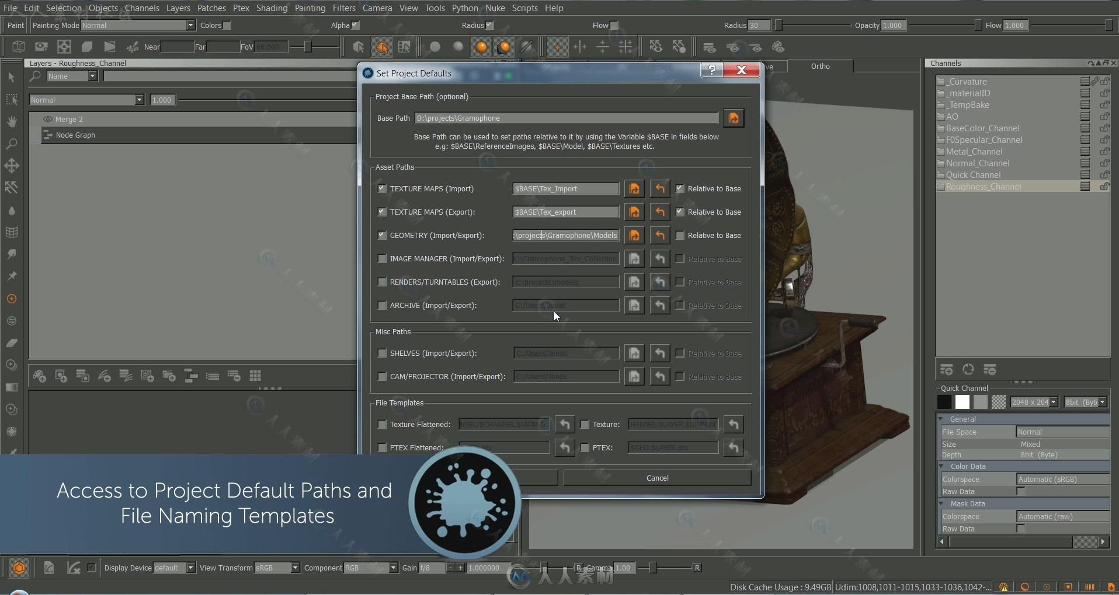Browse folder for TEXTURE MAPS (Import) path

pyautogui.click(x=634, y=189)
